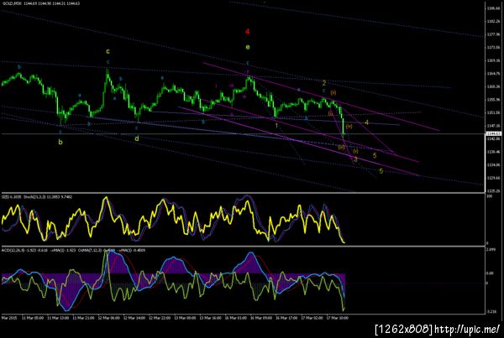Click the 1164.76 price axis value
This screenshot has height=338, width=504.
(493, 74)
